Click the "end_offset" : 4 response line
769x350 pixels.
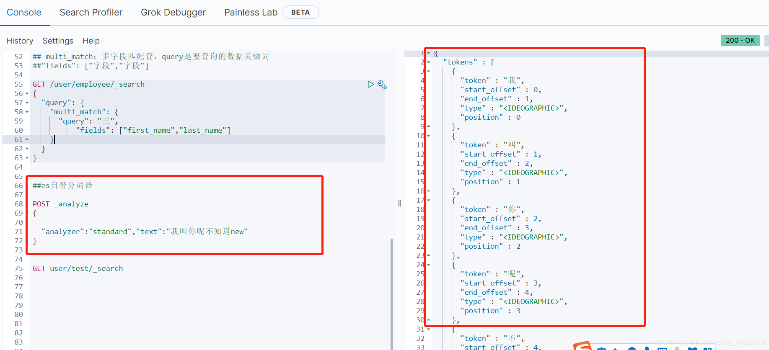click(x=497, y=293)
